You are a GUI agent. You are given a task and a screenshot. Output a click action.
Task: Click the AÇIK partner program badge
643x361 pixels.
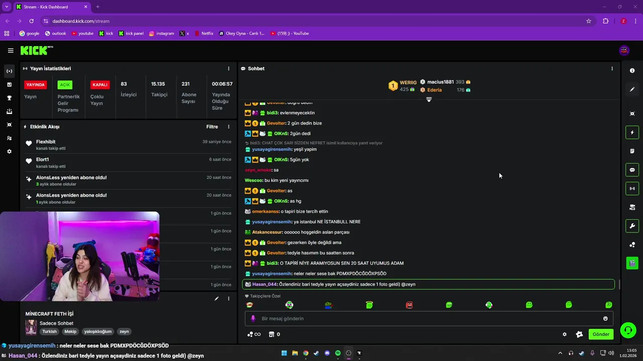coord(65,85)
